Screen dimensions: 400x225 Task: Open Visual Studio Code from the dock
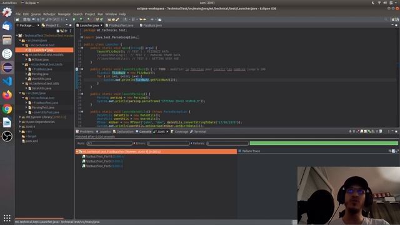point(7,81)
